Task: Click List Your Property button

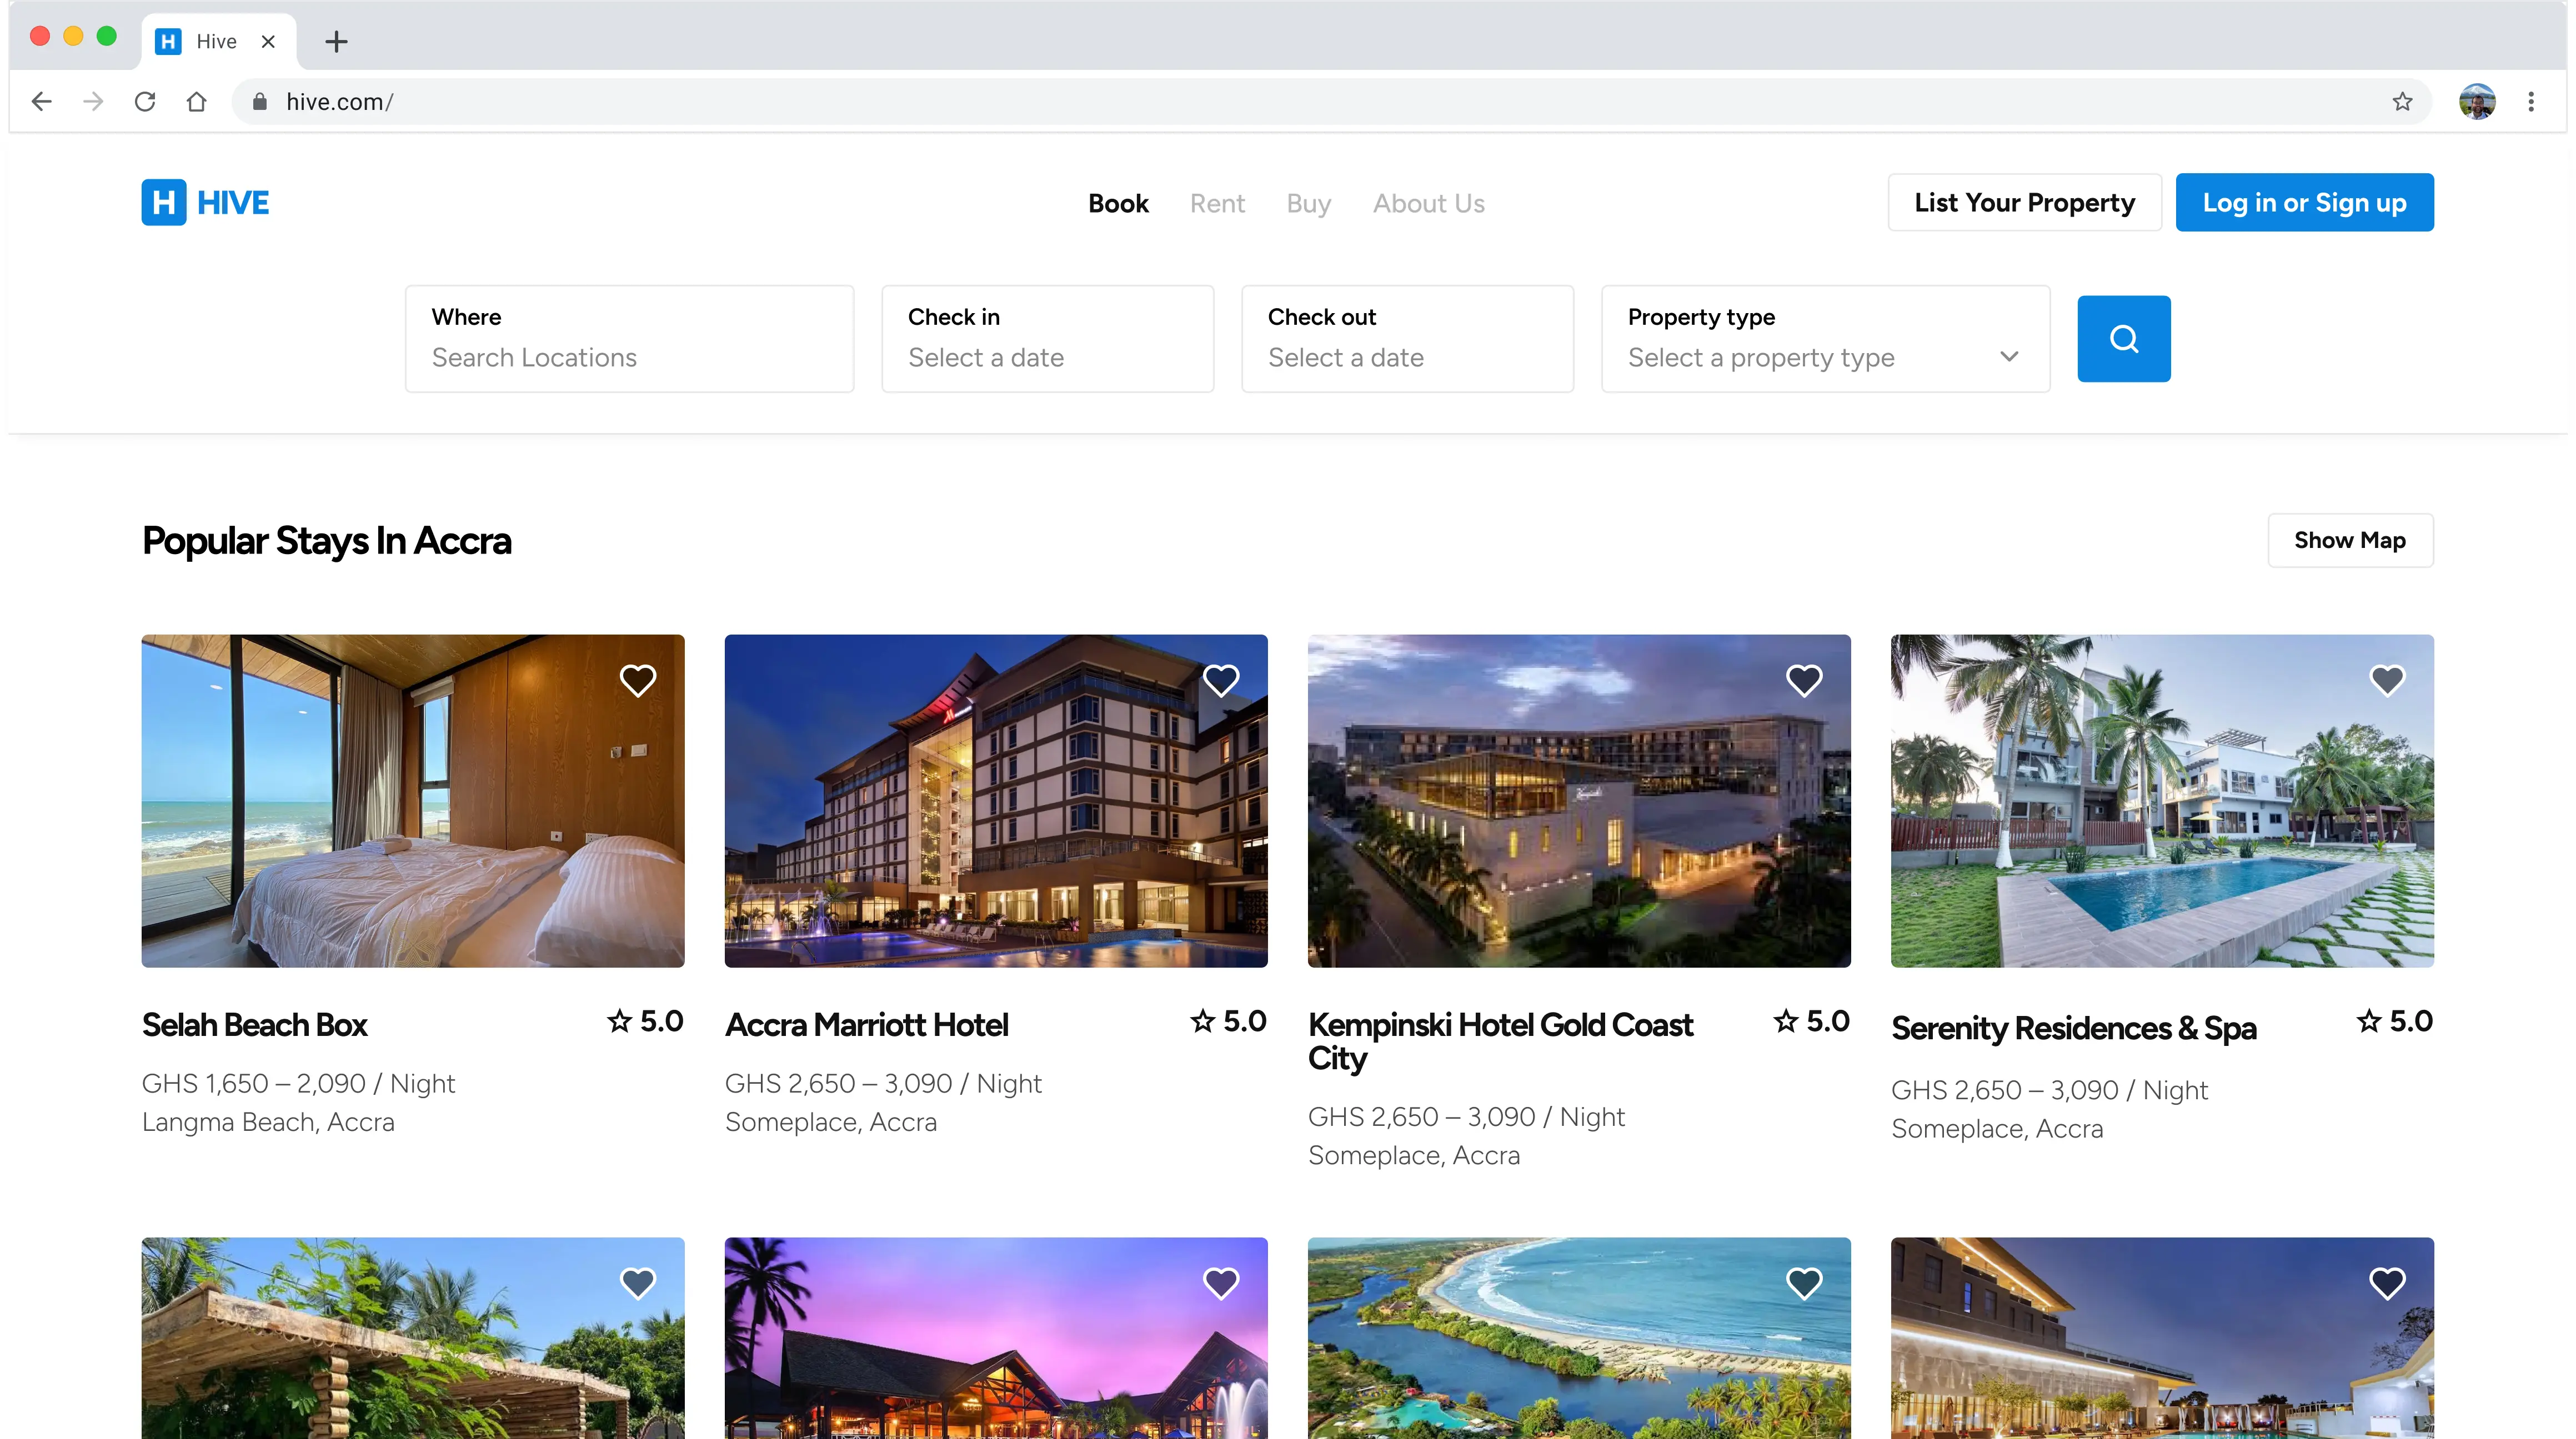Action: pyautogui.click(x=2024, y=203)
